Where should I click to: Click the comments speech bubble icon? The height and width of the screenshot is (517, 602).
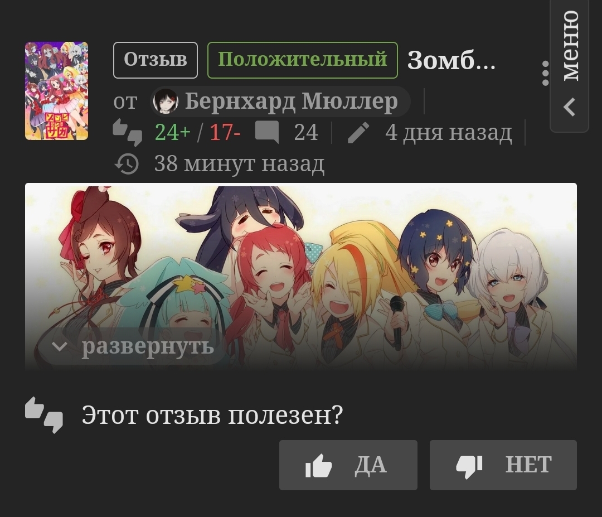coord(267,132)
